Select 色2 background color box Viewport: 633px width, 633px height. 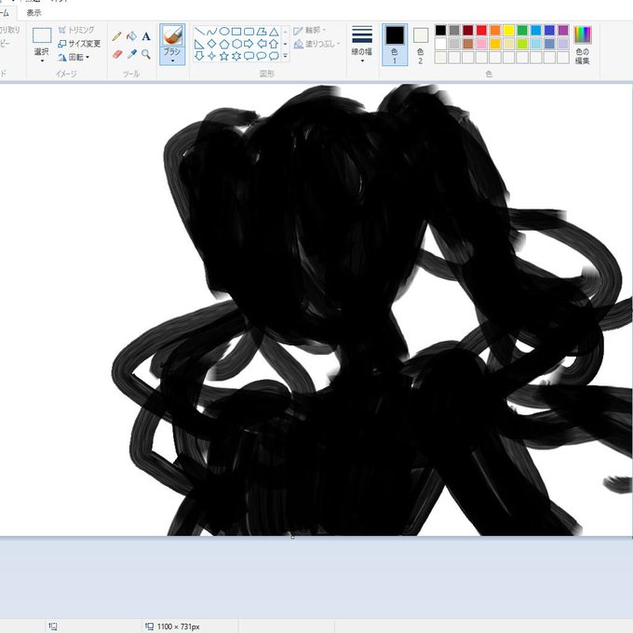coord(420,45)
